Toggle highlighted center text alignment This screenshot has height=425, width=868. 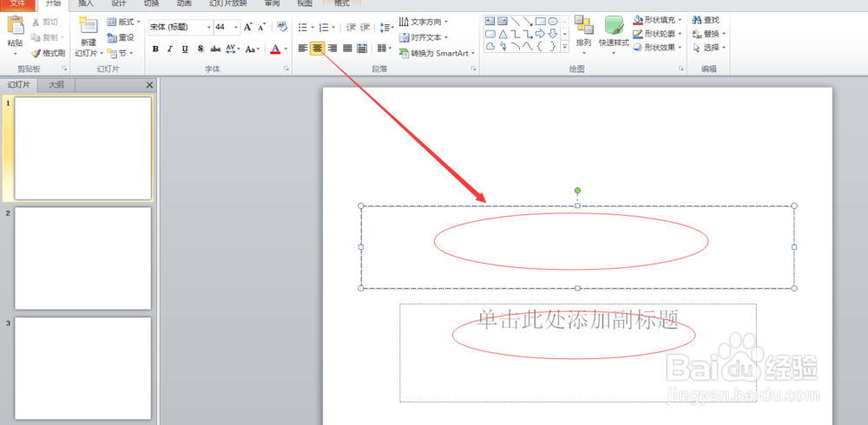coord(317,49)
